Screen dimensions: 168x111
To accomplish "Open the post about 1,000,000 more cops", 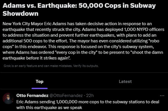I will tap(87, 105).
